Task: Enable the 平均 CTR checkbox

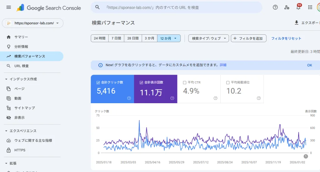Action: [x=185, y=83]
